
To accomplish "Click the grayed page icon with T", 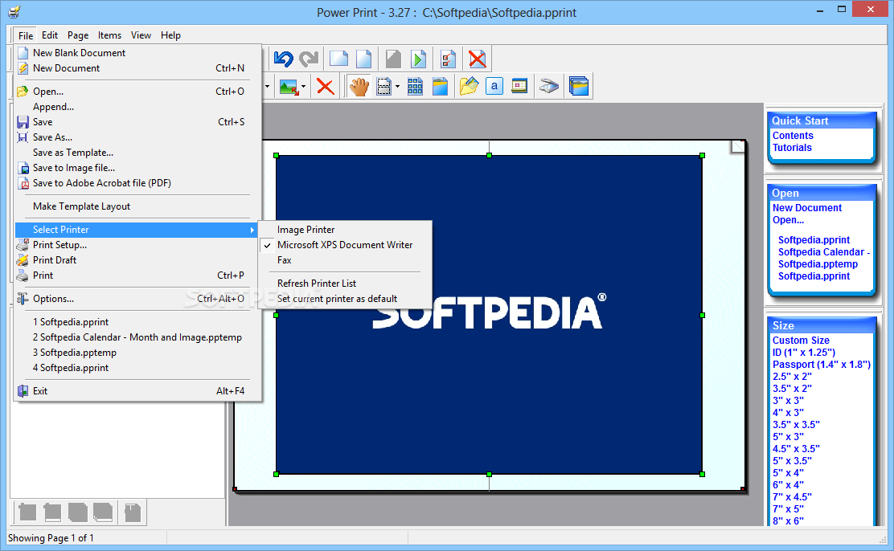I will point(133,512).
